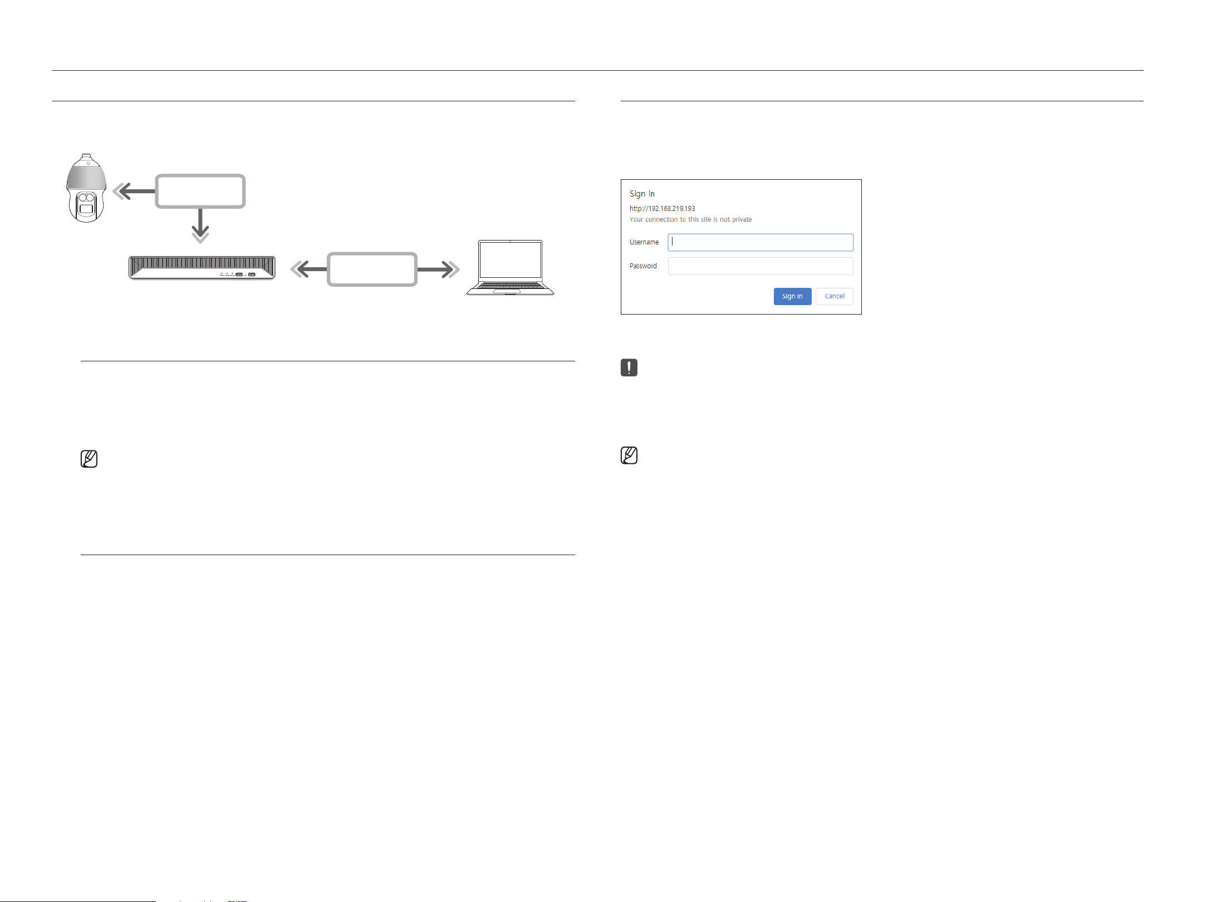Click the caution exclamation mark icon
The image size is (1207, 902).
(x=629, y=367)
